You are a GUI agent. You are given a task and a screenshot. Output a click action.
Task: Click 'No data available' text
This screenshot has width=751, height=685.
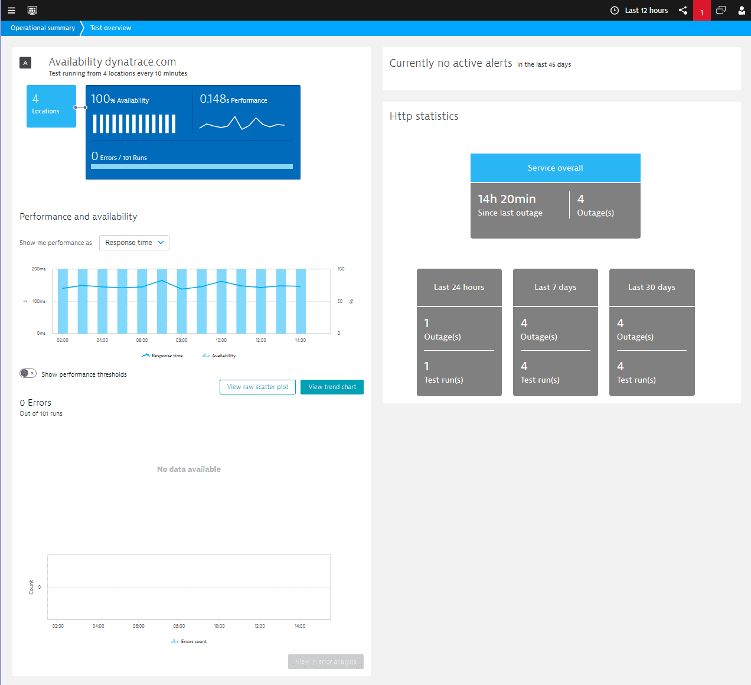point(189,469)
